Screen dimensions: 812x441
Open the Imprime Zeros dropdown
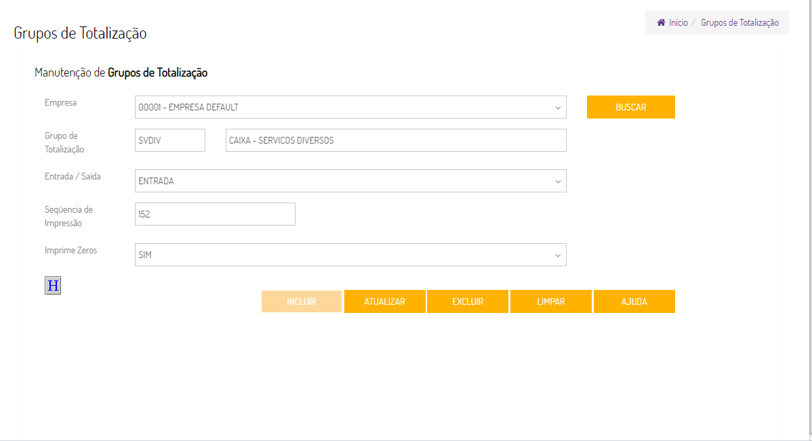pyautogui.click(x=350, y=255)
